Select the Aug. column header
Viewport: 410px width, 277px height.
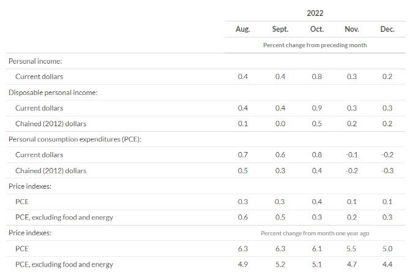242,29
